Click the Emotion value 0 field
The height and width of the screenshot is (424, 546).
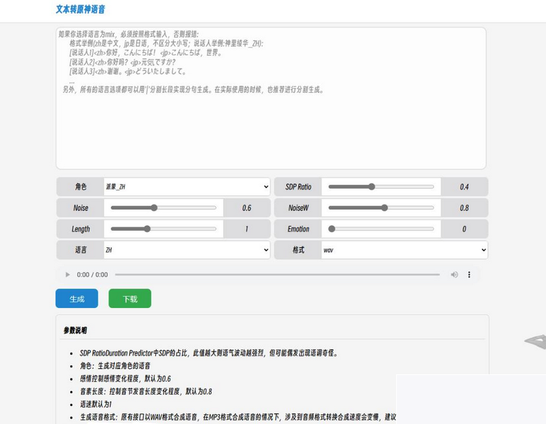[x=464, y=229]
